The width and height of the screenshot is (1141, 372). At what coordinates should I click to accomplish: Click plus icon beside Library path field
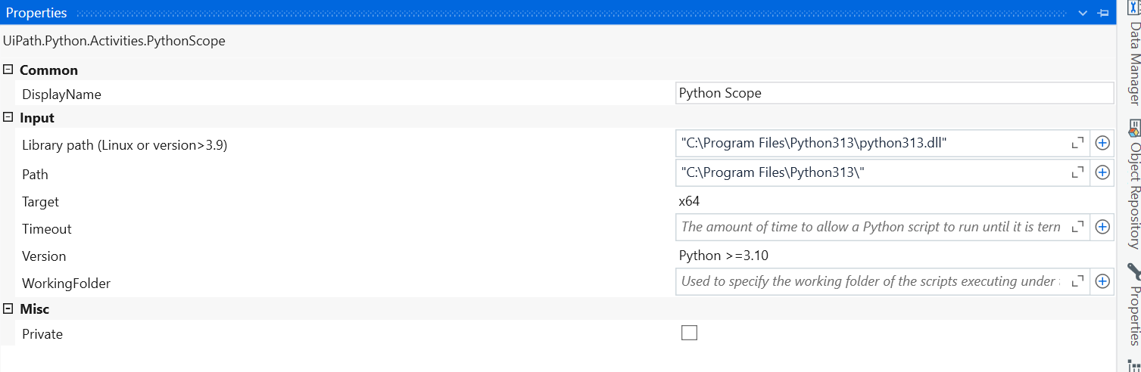click(1102, 143)
